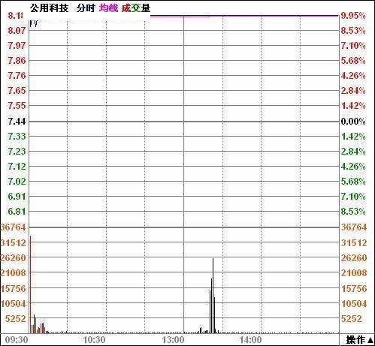The image size is (375, 346).
Task: Toggle the 均线 legend label
Action: coord(108,8)
